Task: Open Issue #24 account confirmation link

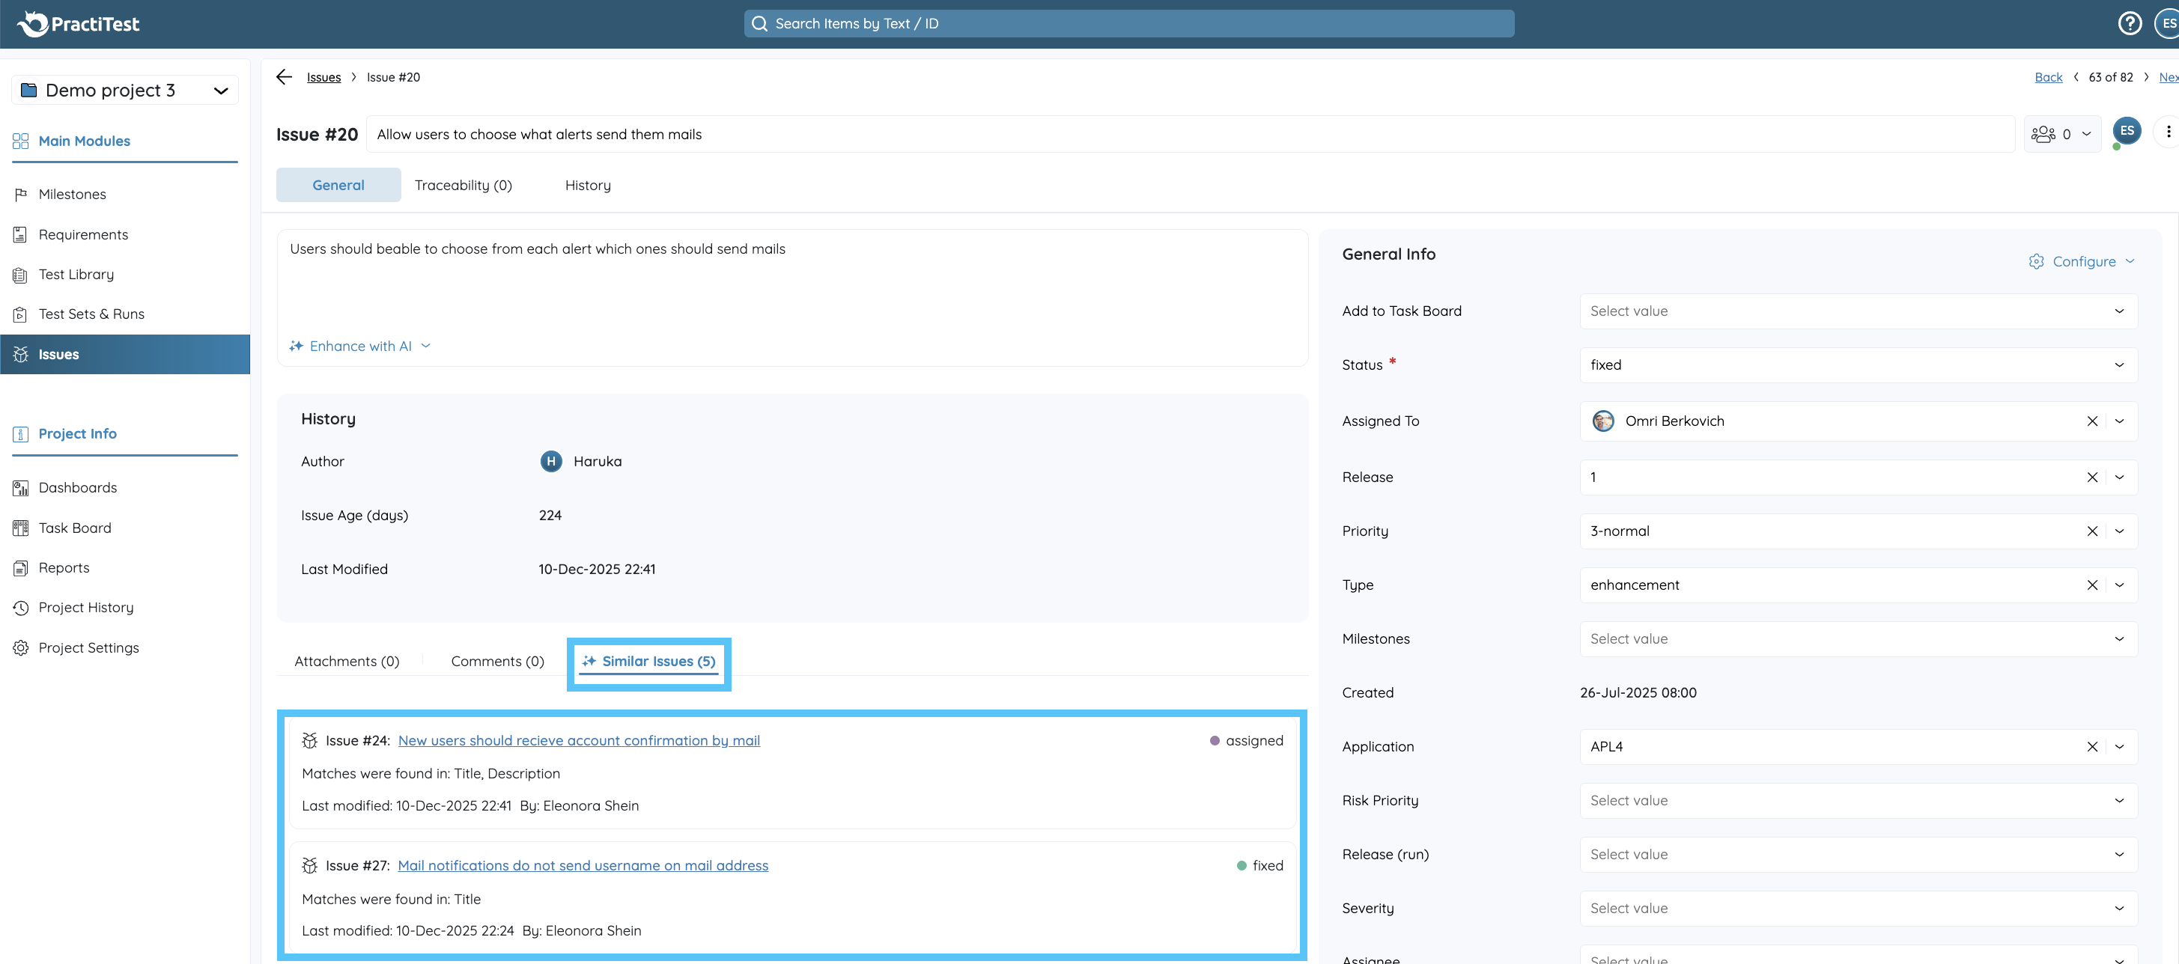Action: point(579,741)
